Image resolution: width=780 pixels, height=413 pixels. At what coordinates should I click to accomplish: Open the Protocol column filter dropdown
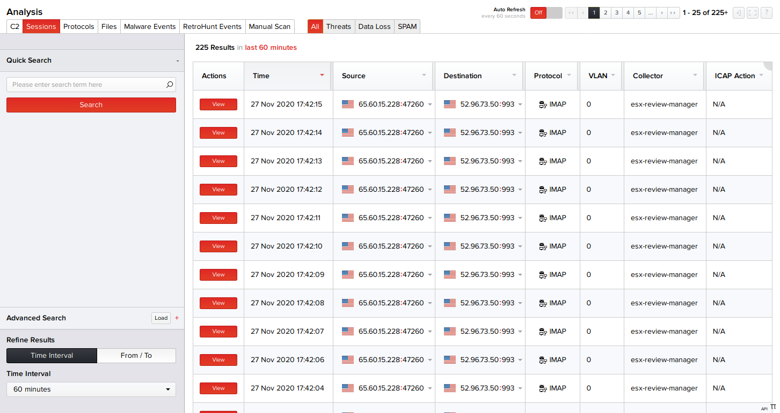569,75
